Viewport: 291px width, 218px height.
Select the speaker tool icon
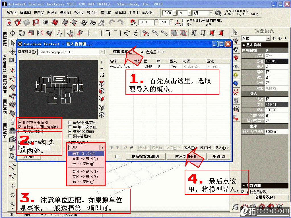coord(13,131)
